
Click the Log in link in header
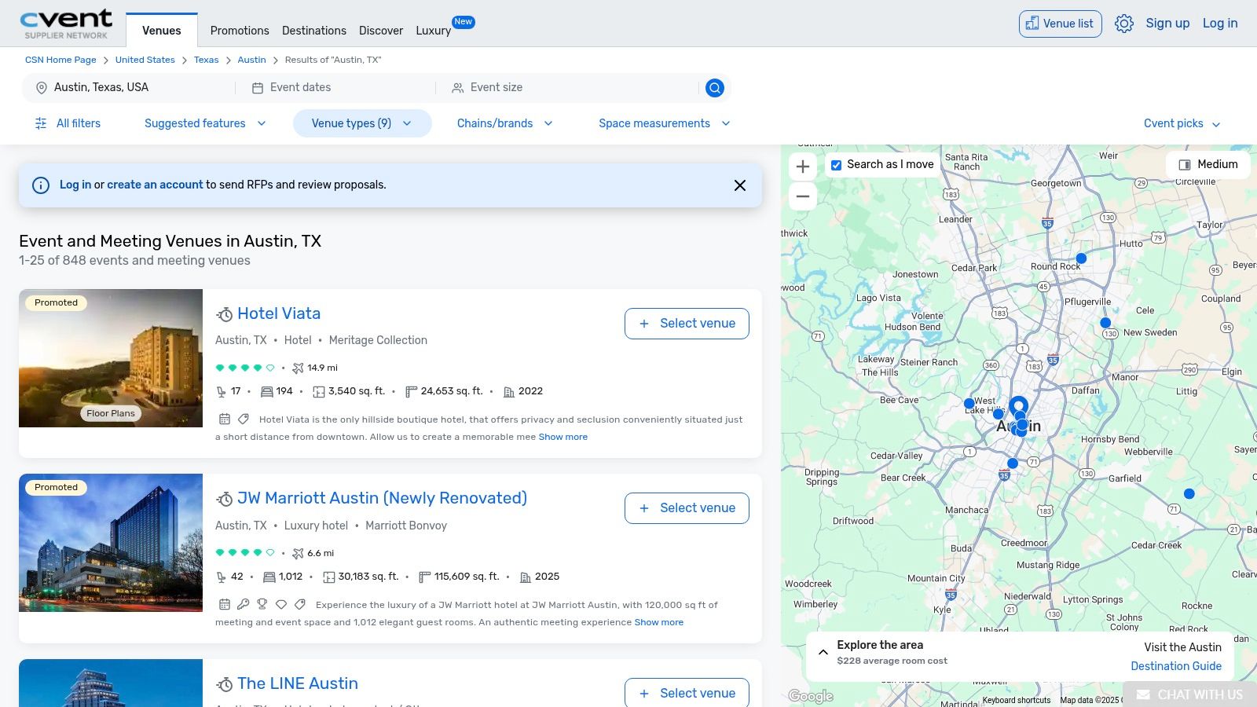1220,24
